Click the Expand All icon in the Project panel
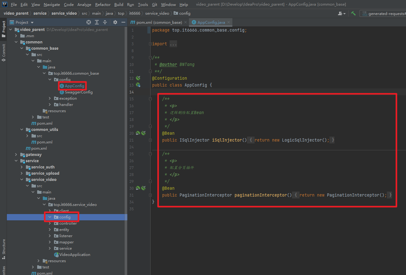The image size is (406, 275). (97, 22)
